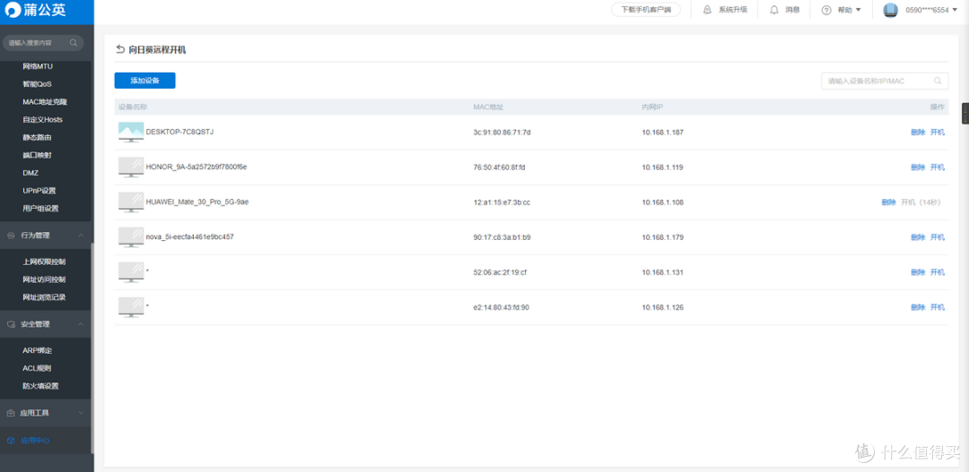Open 网址浏览记录 menu item

click(x=44, y=297)
